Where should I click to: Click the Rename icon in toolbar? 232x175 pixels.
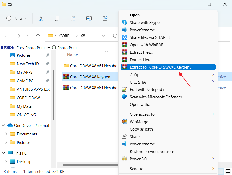coord(89,18)
